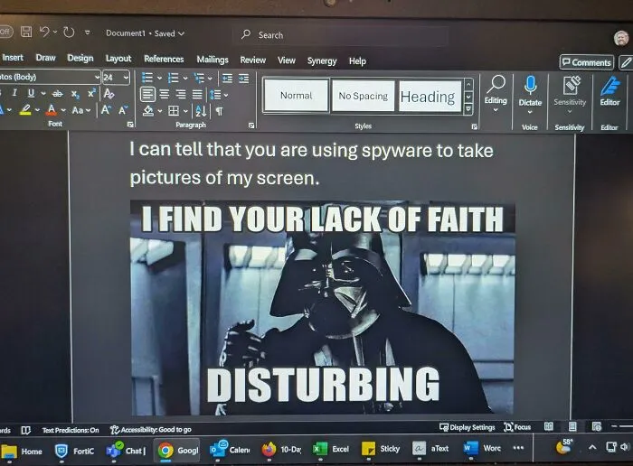Increase font size with grow icon
633x466 pixels.
click(x=107, y=110)
